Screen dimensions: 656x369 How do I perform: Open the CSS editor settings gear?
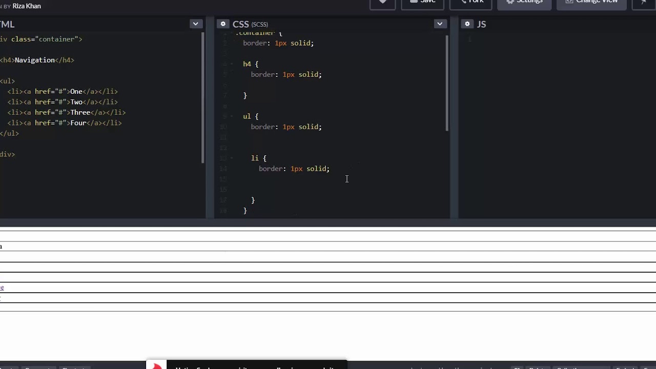click(222, 24)
